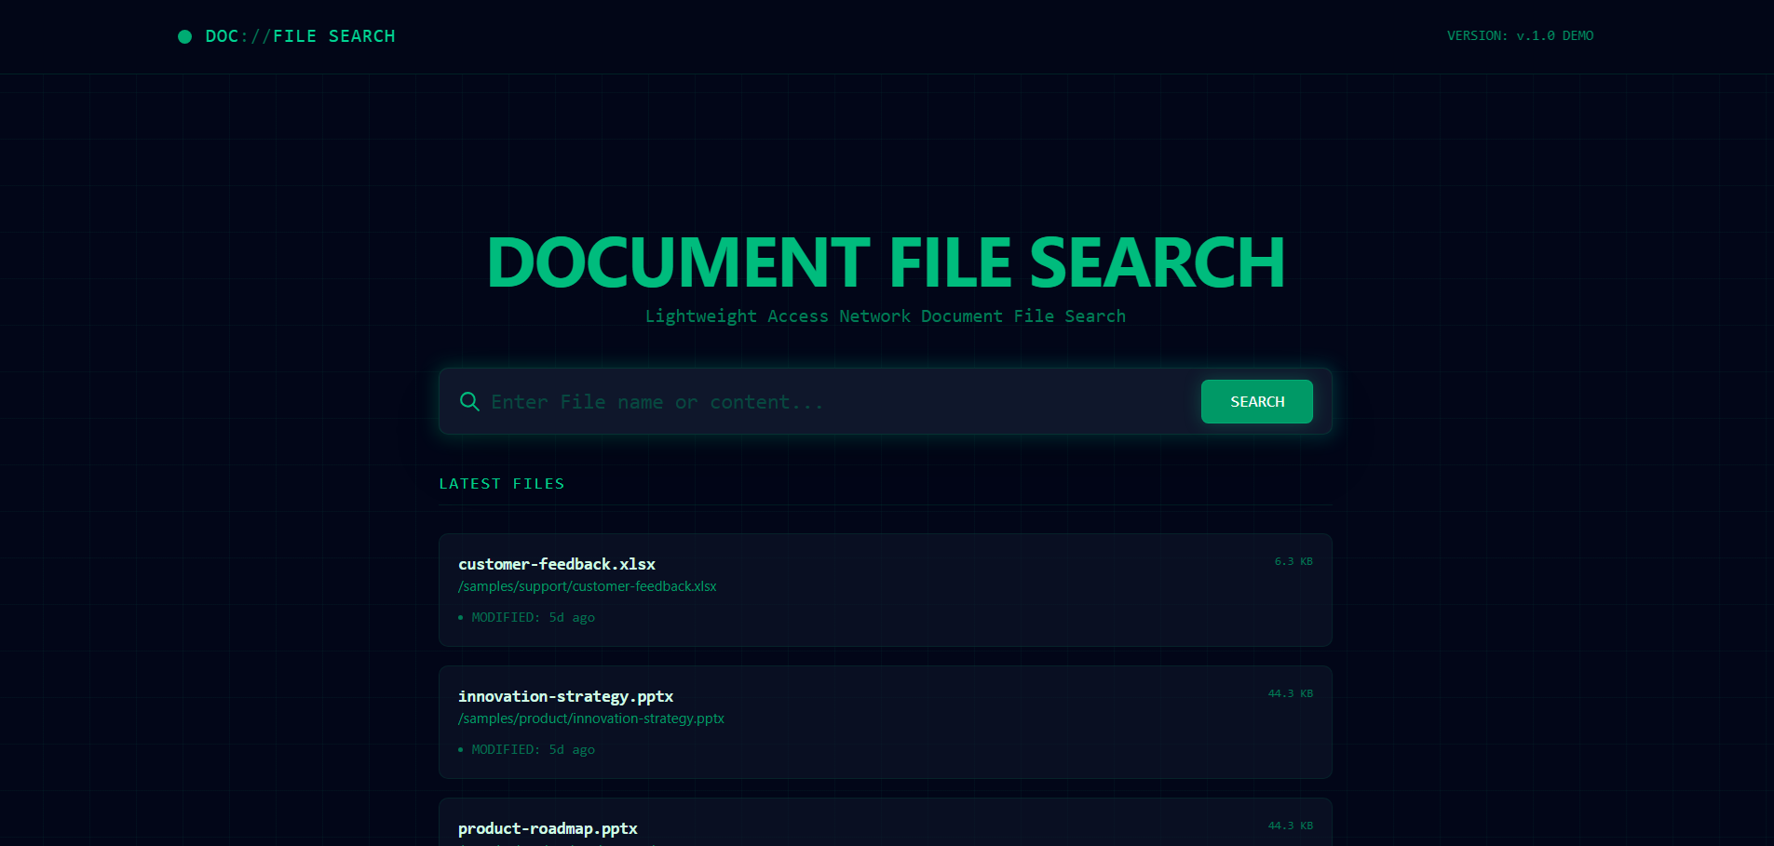The image size is (1774, 846).
Task: Click path /samples/support/customer-feedback.xlsx
Action: tap(588, 586)
